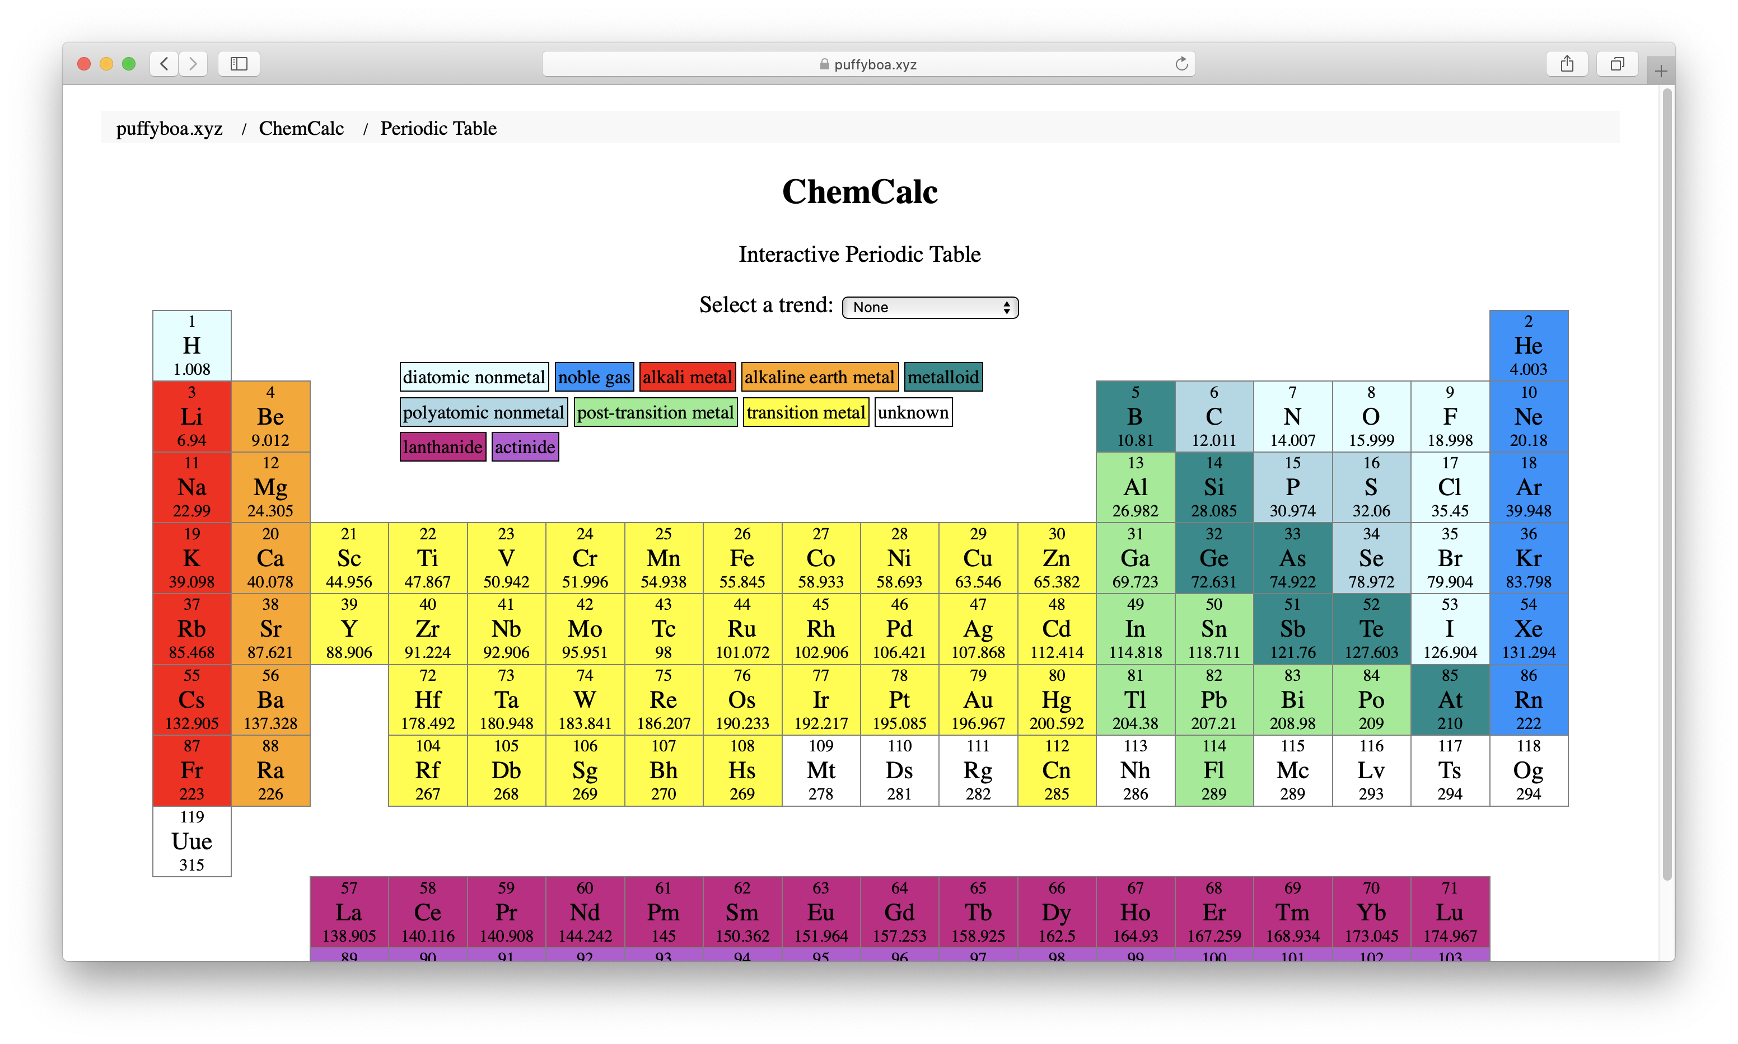Select the Copper (Cu) element cell

pos(978,558)
